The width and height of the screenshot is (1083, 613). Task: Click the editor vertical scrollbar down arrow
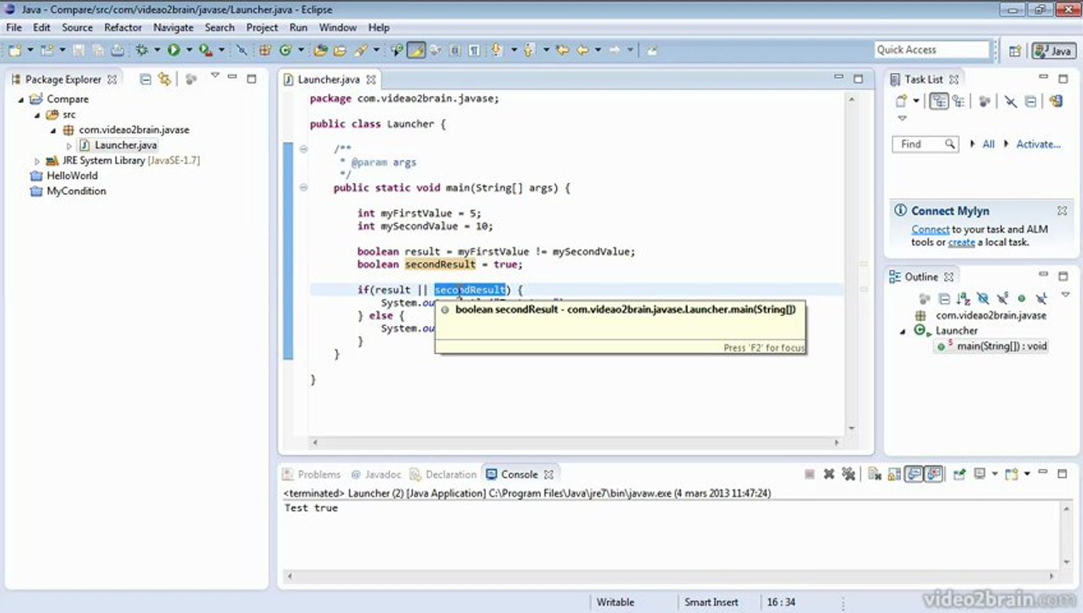pyautogui.click(x=851, y=429)
